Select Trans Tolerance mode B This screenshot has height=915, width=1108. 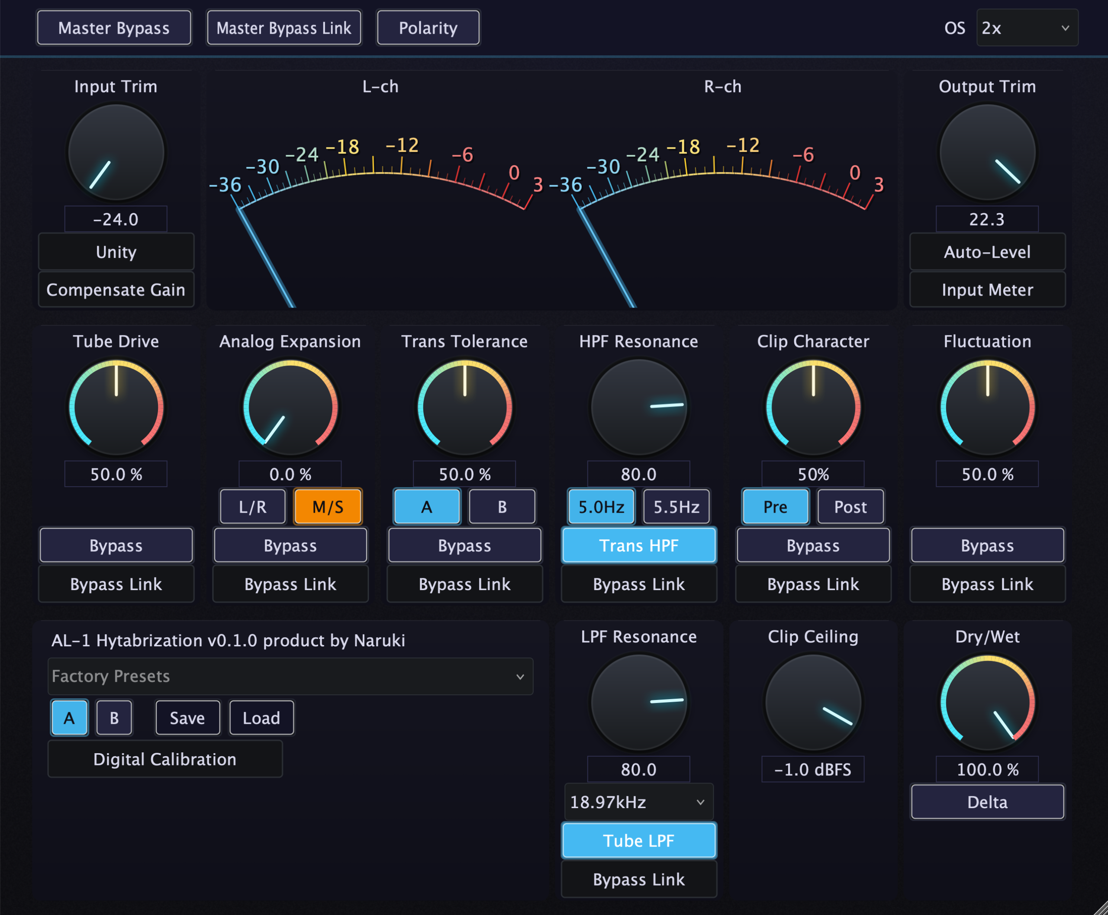pos(502,507)
